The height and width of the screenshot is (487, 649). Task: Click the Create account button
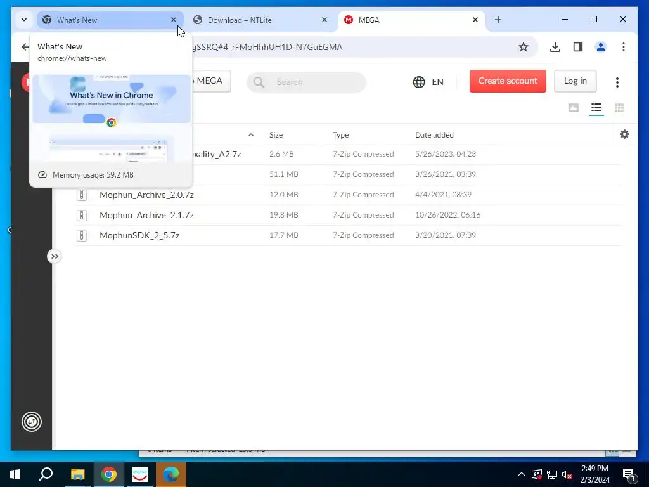tap(508, 81)
